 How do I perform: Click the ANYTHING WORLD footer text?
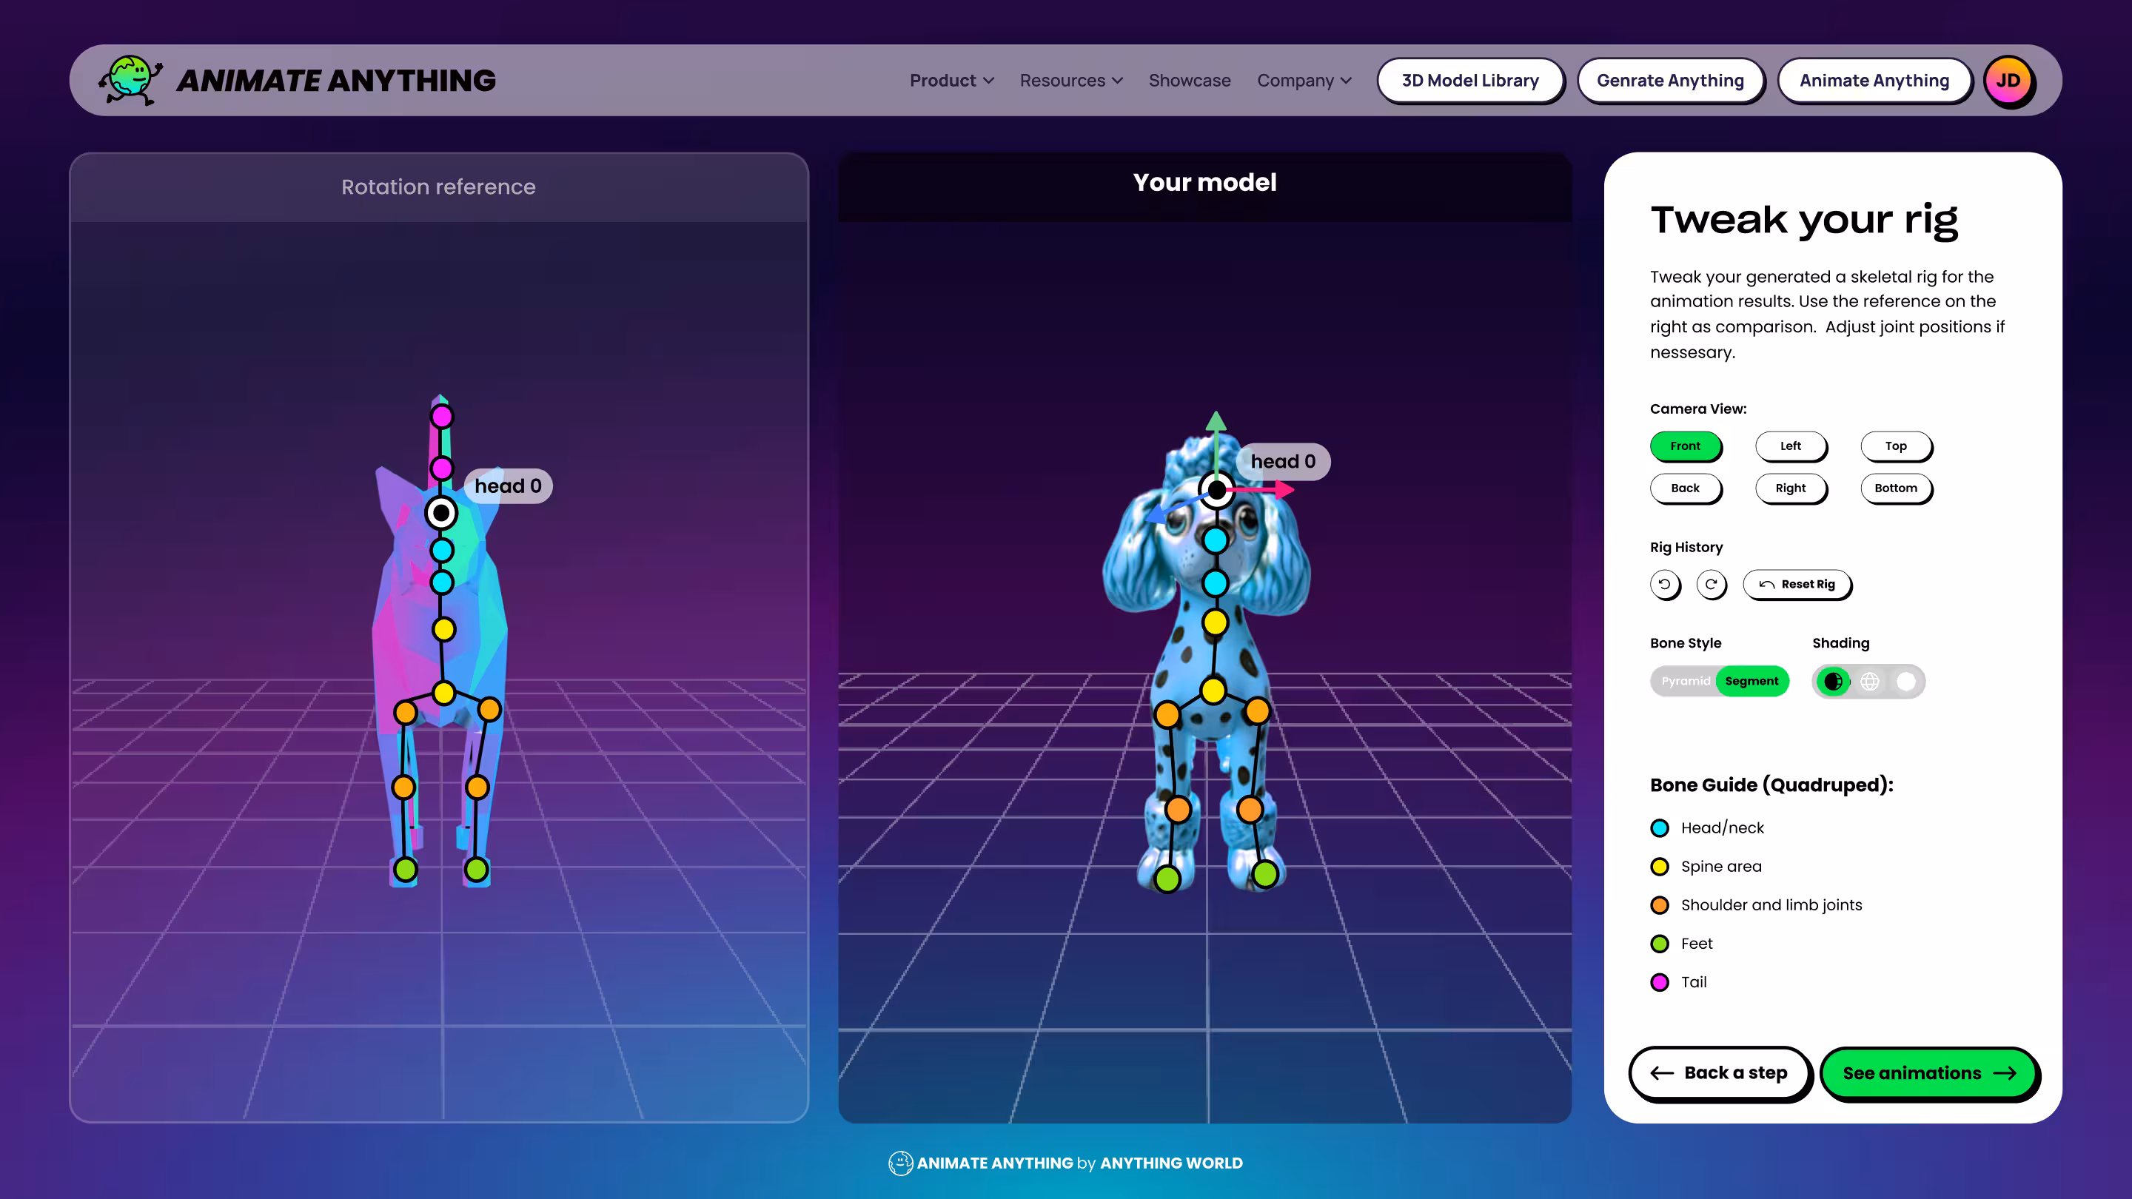[1171, 1163]
